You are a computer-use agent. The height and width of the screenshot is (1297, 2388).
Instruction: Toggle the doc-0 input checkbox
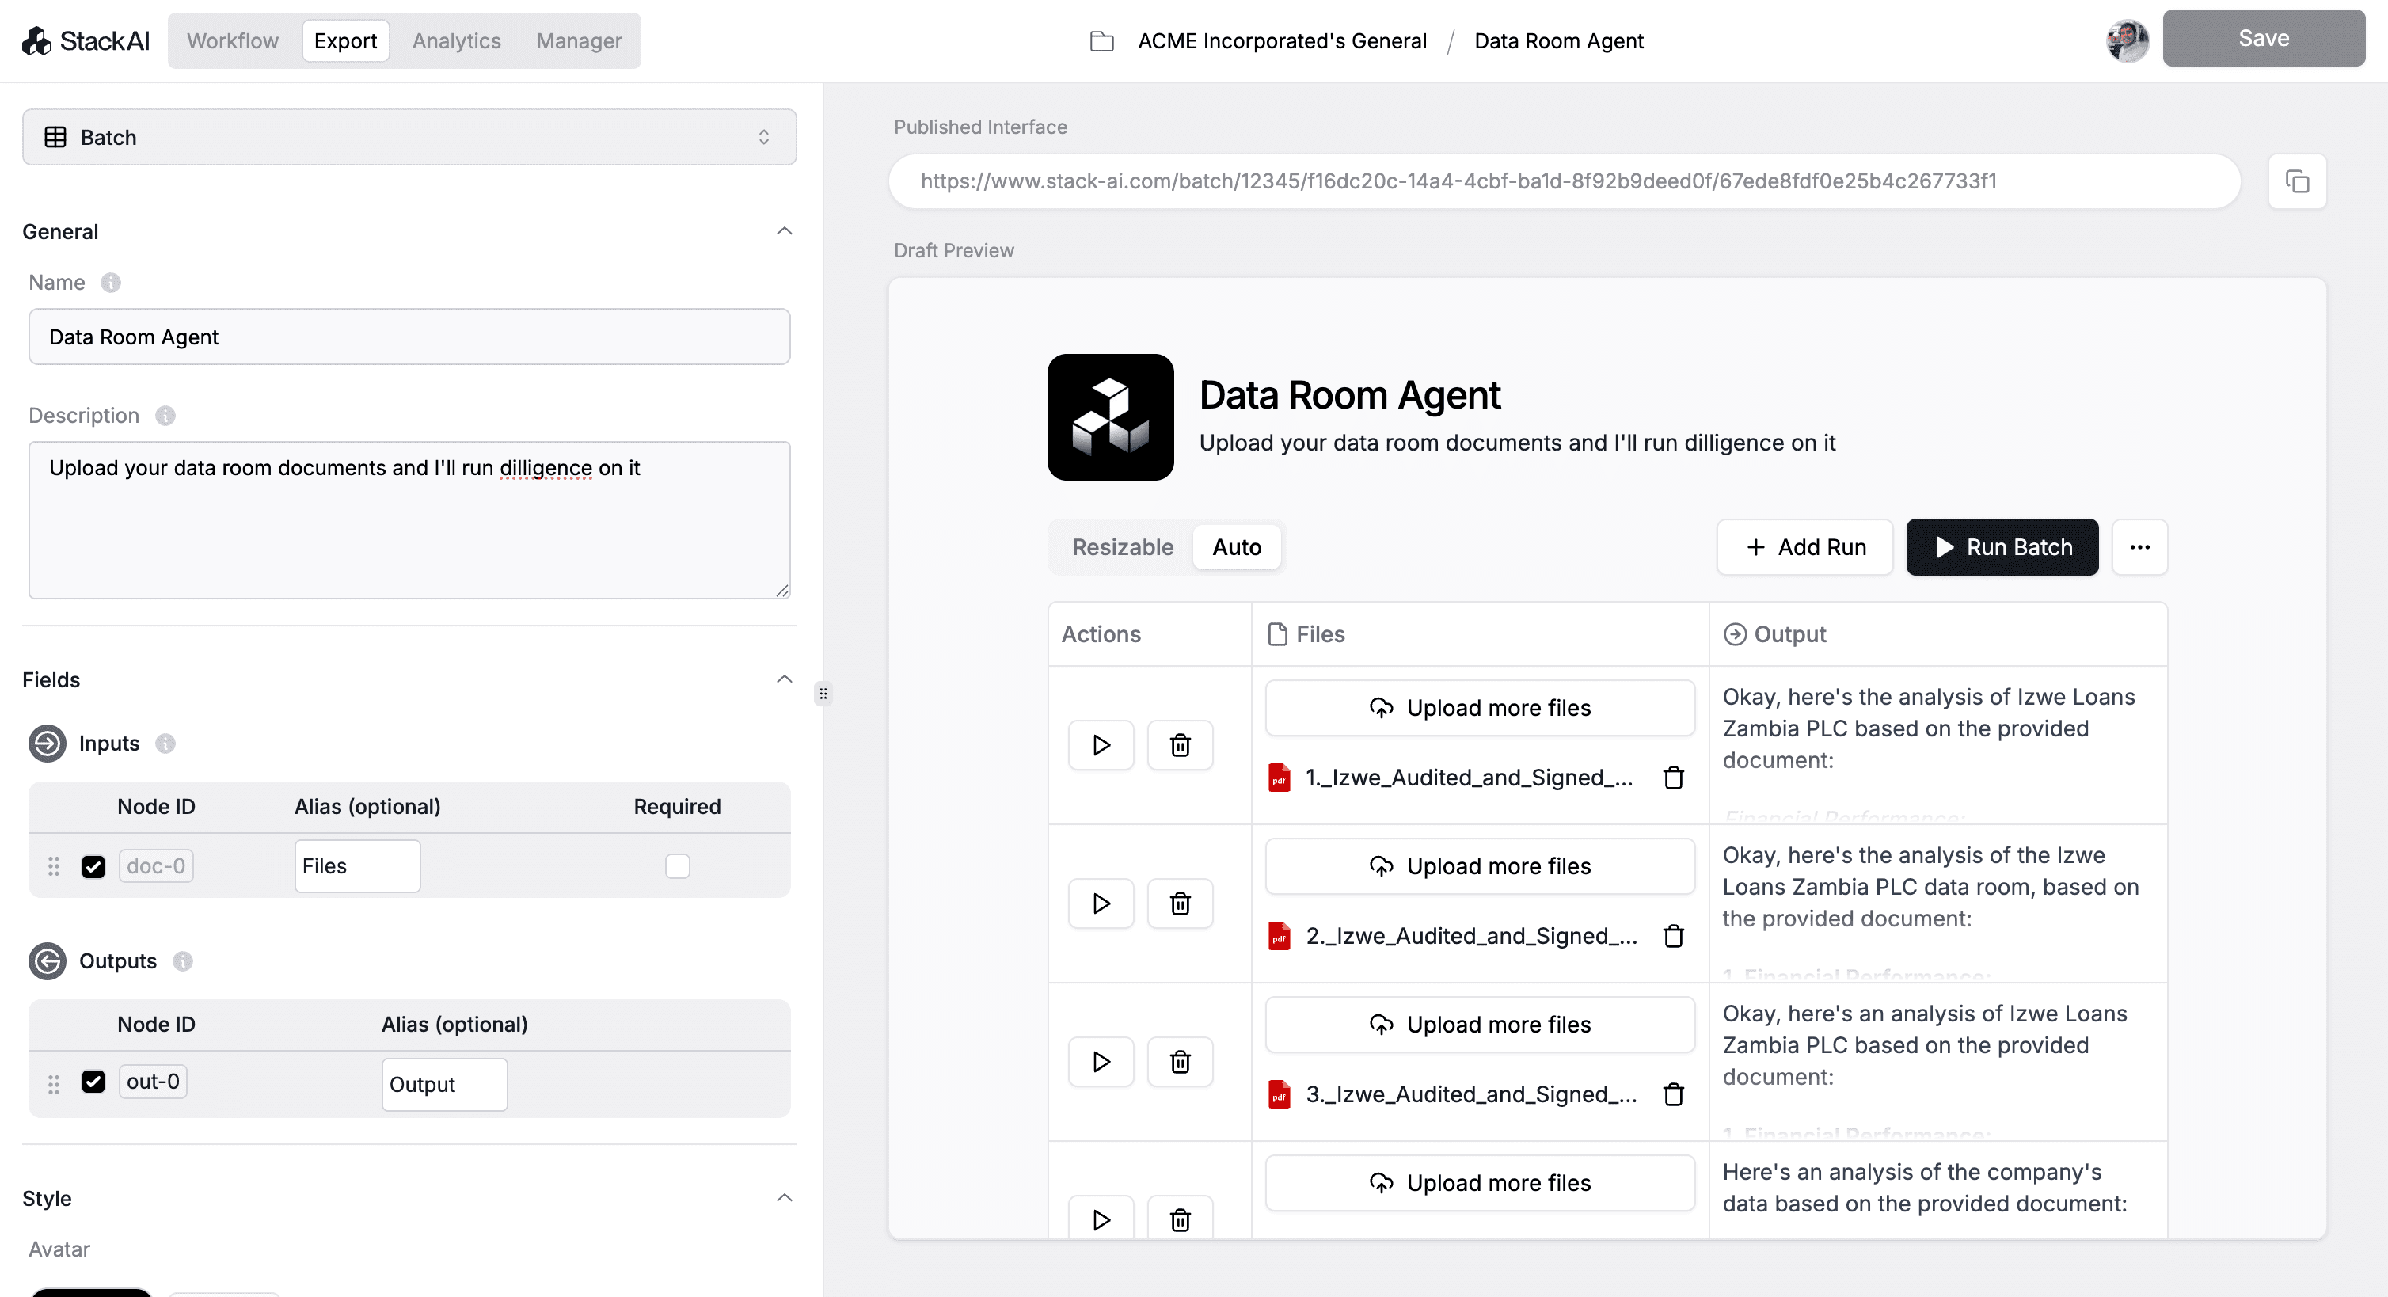point(93,867)
